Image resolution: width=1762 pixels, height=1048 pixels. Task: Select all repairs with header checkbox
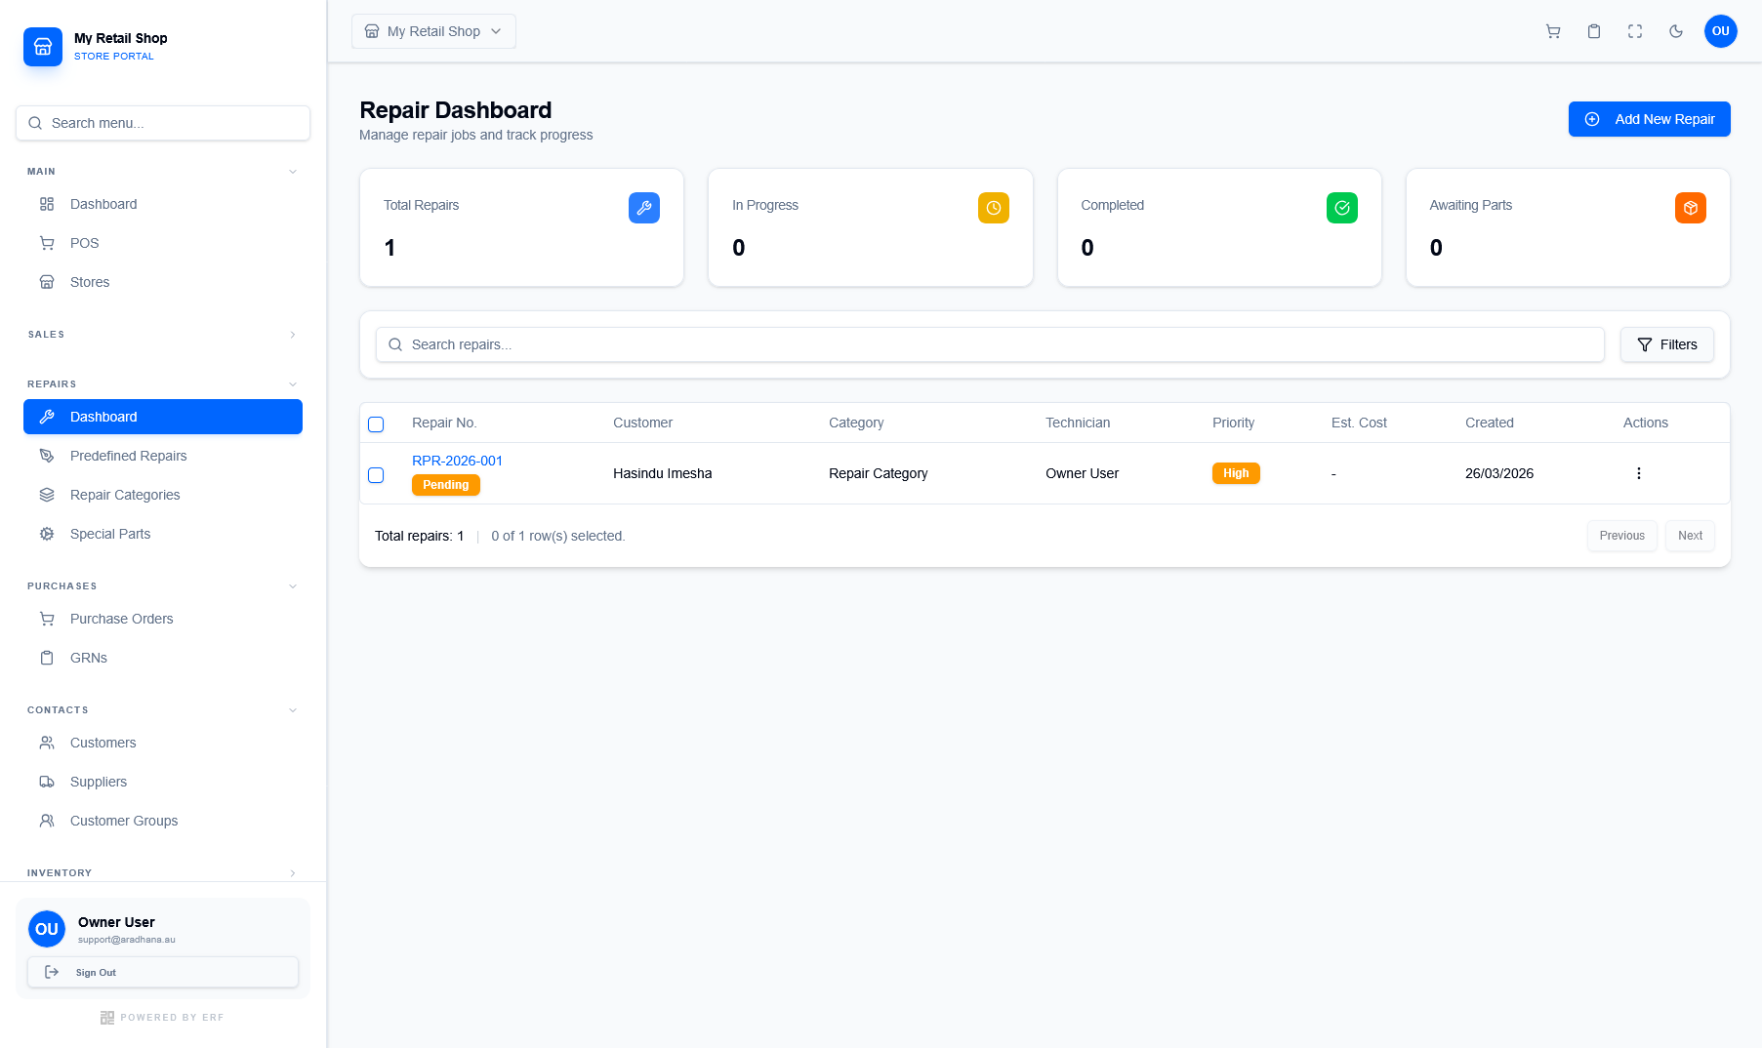(x=376, y=424)
